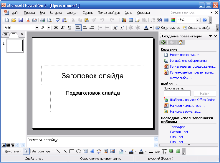220x163 pixels.
Task: Select slide 1 thumbnail
Action: (x=15, y=46)
